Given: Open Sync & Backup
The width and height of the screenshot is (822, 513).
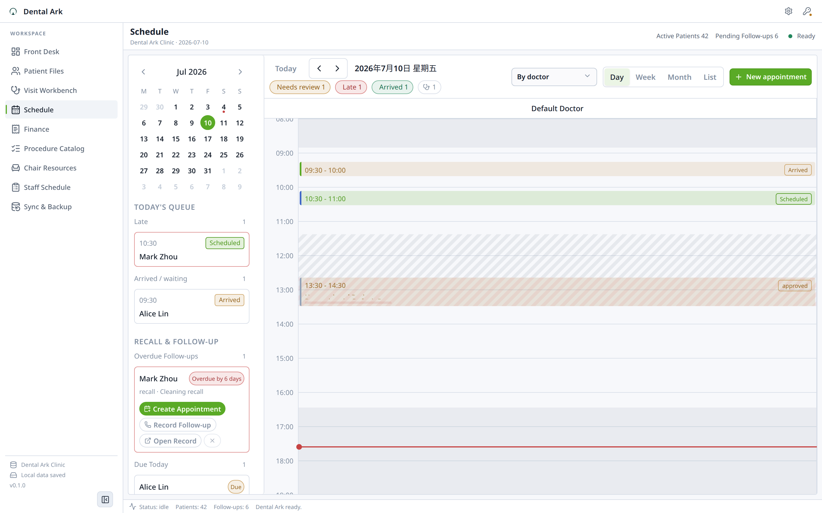Looking at the screenshot, I should 61,206.
